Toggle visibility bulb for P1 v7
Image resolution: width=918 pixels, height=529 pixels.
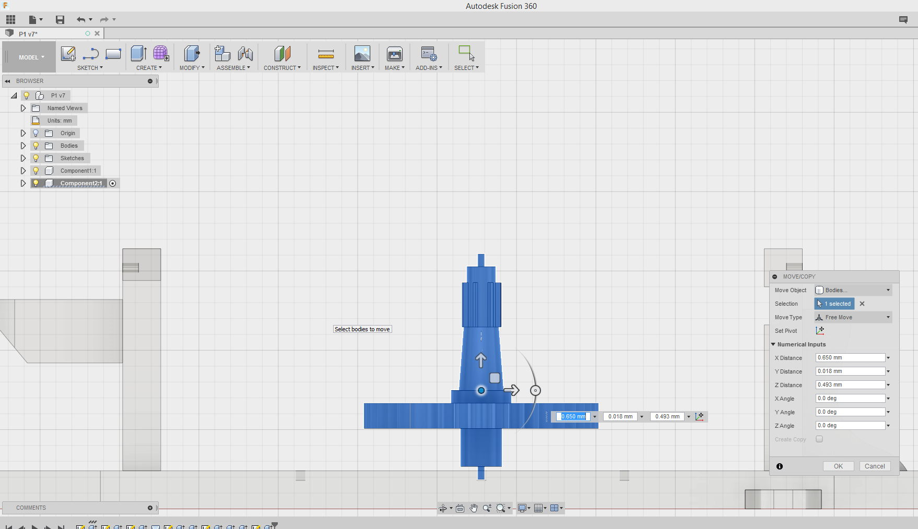(x=26, y=95)
